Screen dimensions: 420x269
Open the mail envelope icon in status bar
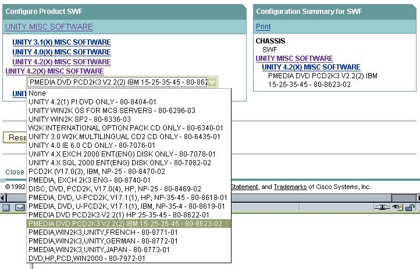tap(20, 208)
